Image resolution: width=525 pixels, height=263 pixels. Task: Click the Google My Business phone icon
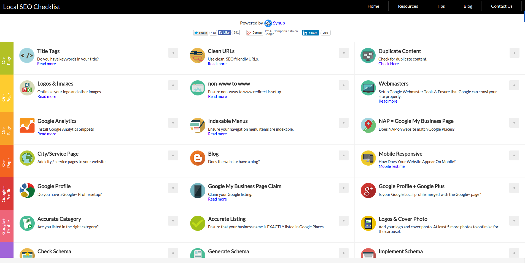pos(198,190)
